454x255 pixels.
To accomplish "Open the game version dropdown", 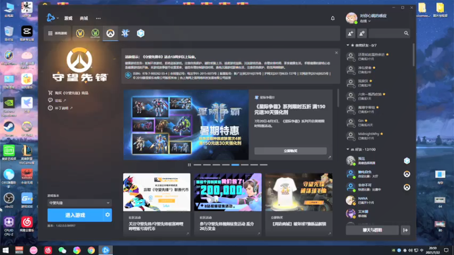I will point(79,203).
